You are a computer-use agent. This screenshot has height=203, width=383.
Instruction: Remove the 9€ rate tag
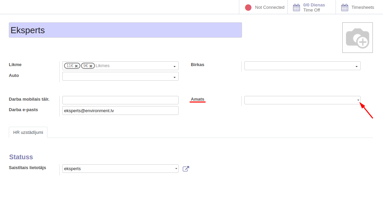91,66
